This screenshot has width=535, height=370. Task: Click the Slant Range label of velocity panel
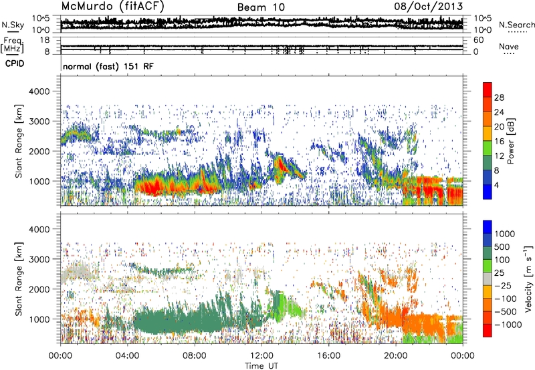19,279
